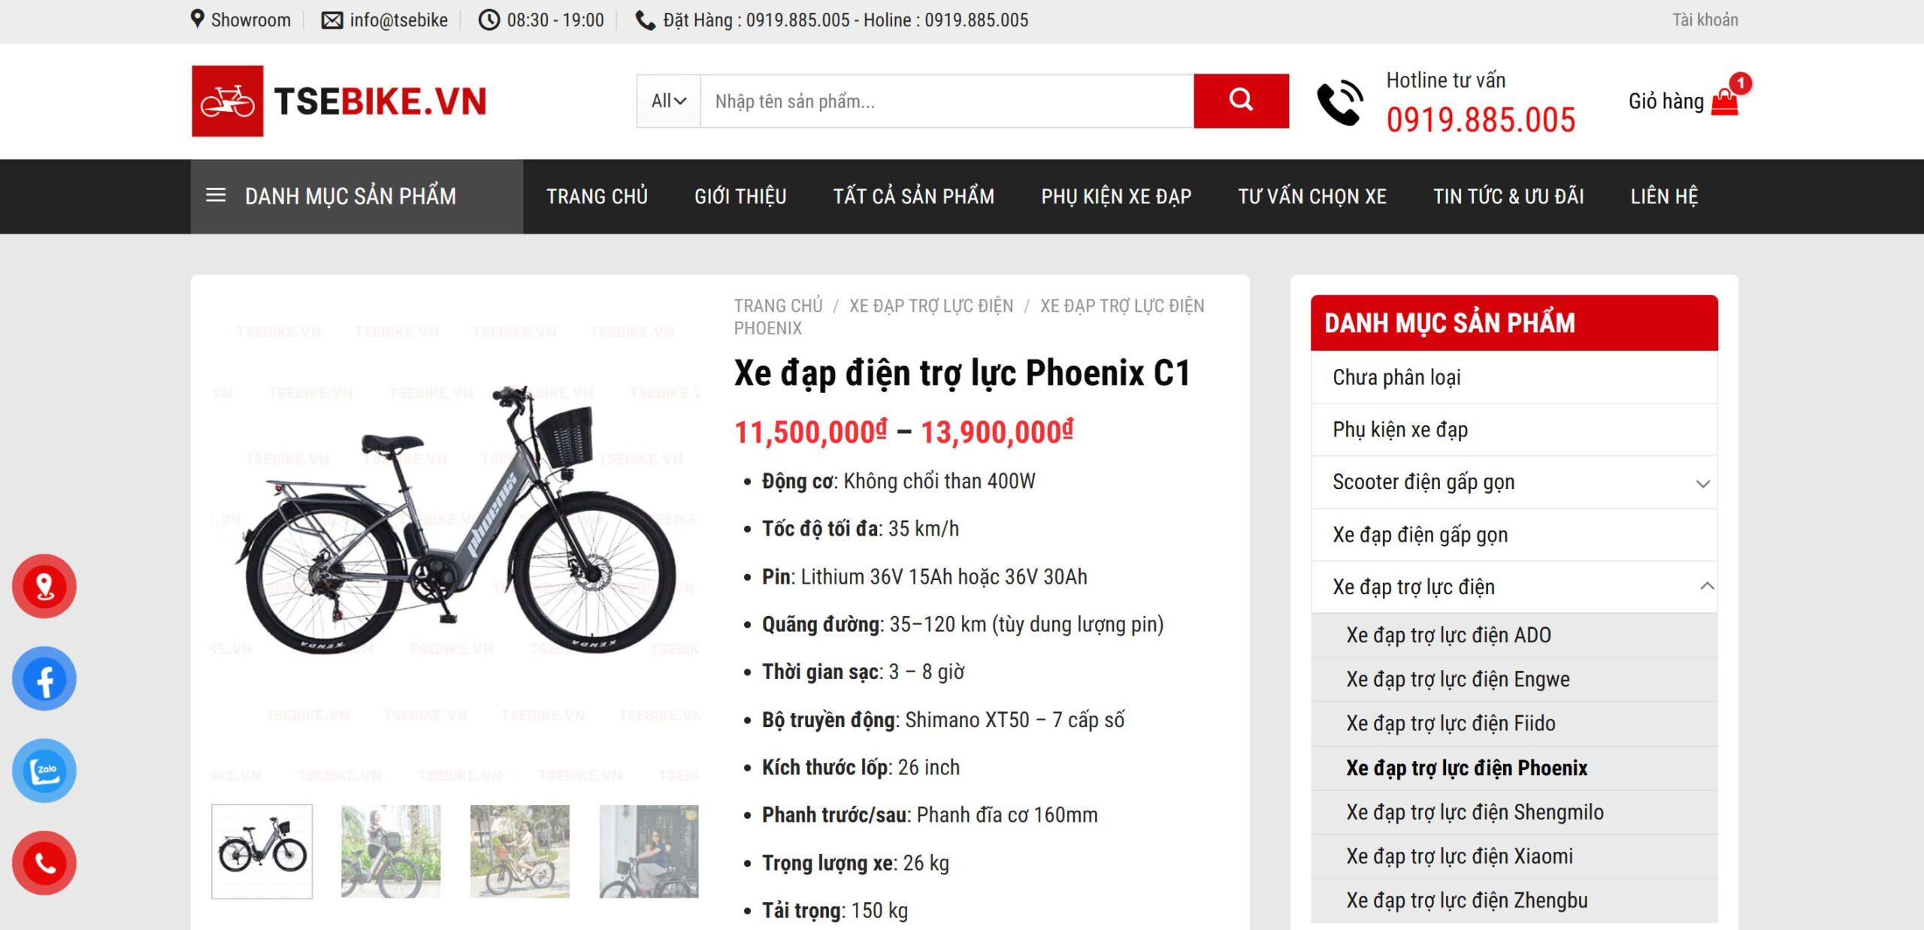
Task: Click the Trang chủ breadcrumb link
Action: click(778, 306)
